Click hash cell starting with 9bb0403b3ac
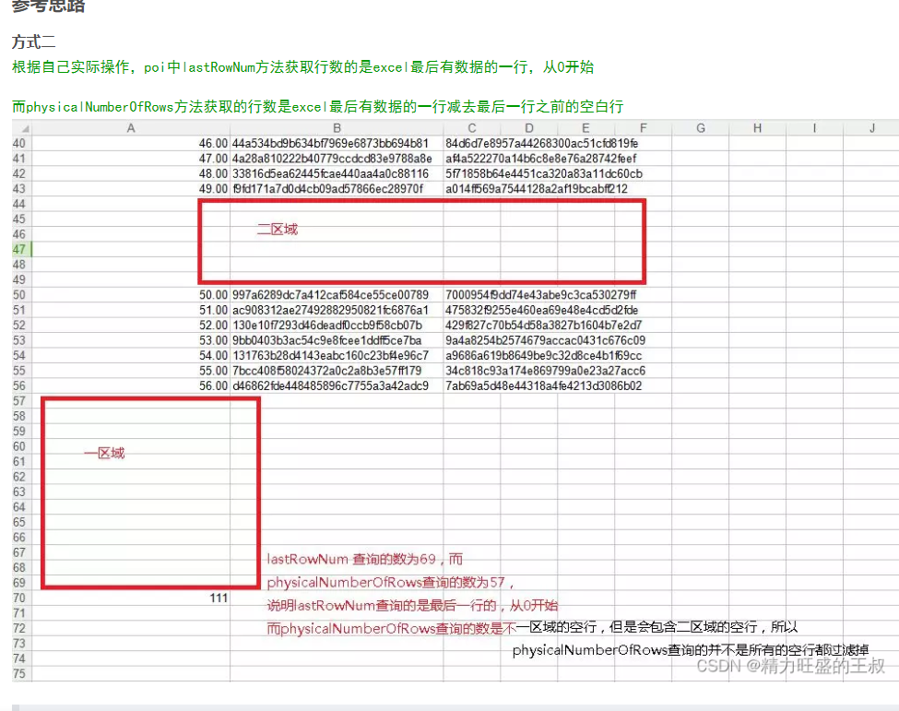Viewport: 899px width, 711px height. [x=337, y=340]
